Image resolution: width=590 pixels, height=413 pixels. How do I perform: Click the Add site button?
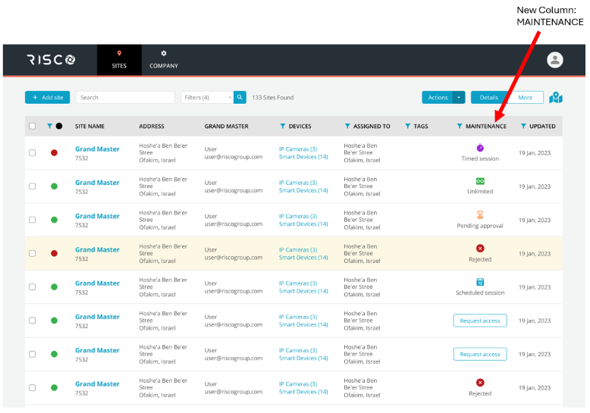coord(47,98)
